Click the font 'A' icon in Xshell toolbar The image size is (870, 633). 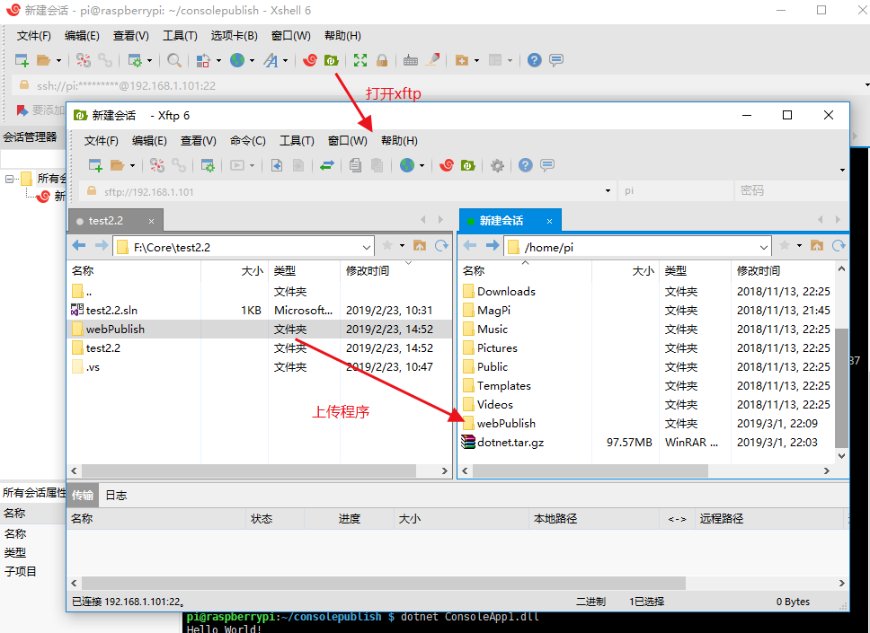271,60
